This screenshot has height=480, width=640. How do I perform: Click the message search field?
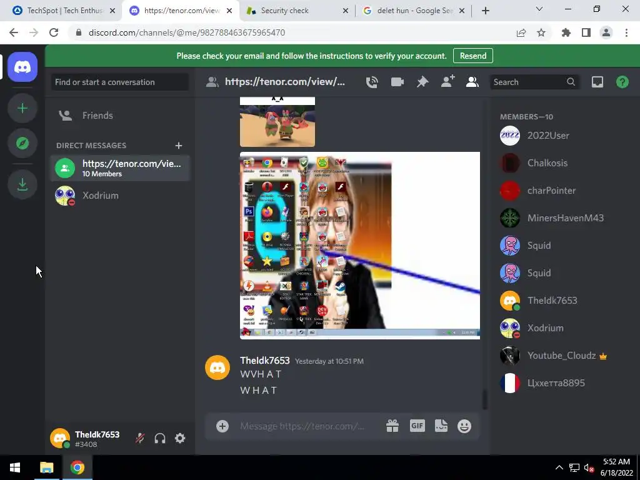tap(535, 82)
